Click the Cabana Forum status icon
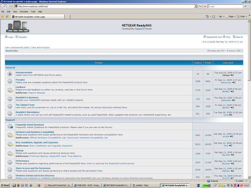Screen dimensions: 251x188 10,106
